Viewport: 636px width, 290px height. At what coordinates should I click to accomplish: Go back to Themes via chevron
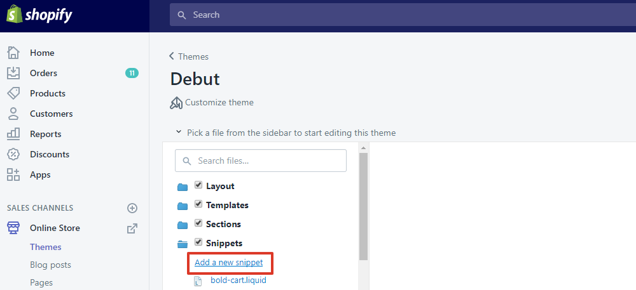click(x=172, y=56)
